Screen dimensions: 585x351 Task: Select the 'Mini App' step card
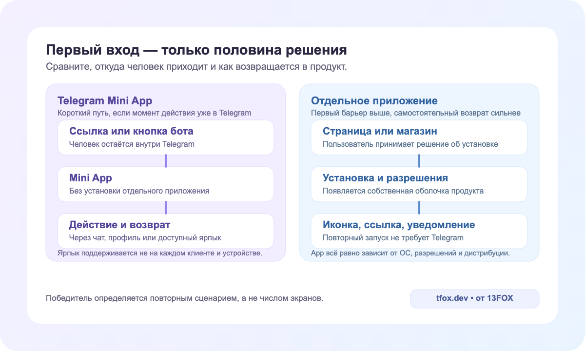(166, 184)
